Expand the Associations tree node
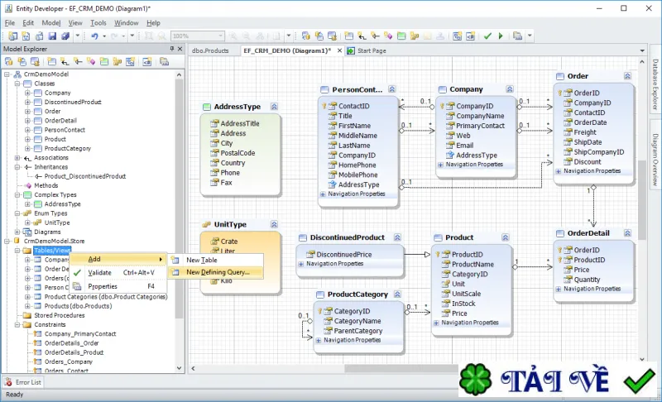 tap(17, 158)
